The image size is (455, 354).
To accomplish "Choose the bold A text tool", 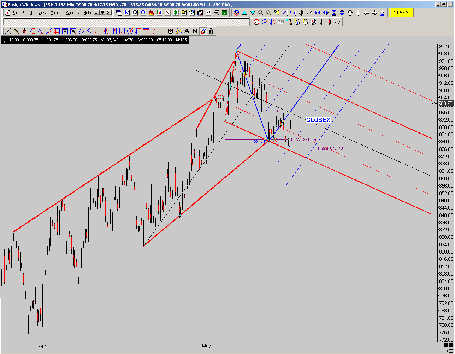I will click(187, 31).
